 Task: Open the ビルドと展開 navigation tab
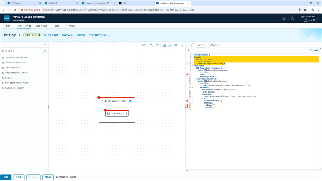tap(24, 26)
